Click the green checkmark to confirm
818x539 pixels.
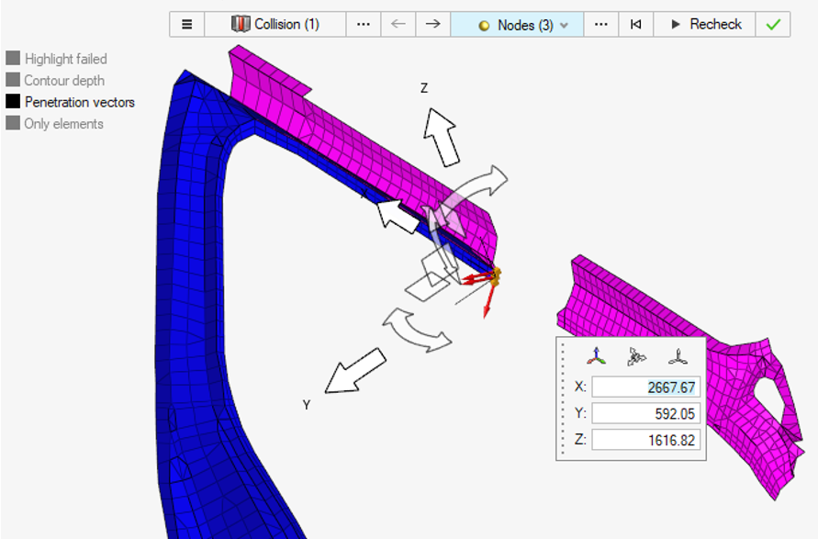773,25
